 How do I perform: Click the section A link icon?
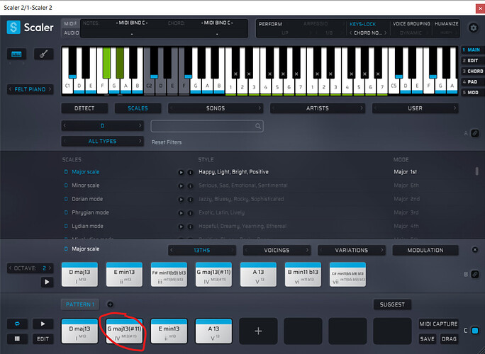coord(475,133)
